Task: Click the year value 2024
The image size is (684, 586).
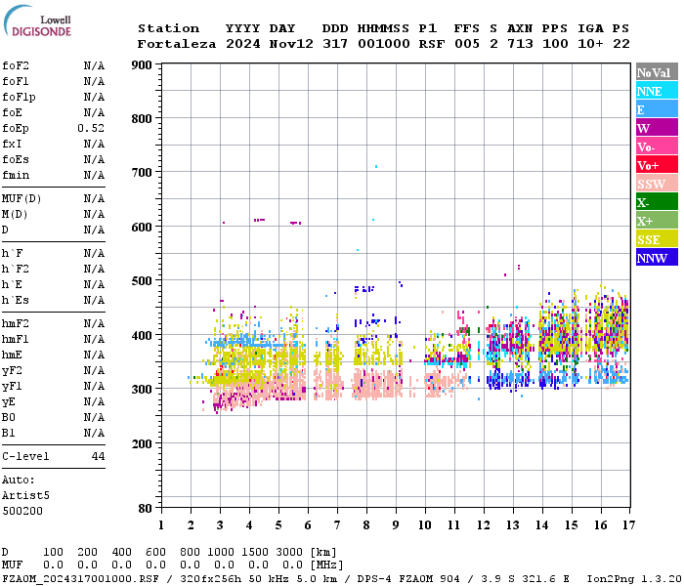Action: (242, 44)
